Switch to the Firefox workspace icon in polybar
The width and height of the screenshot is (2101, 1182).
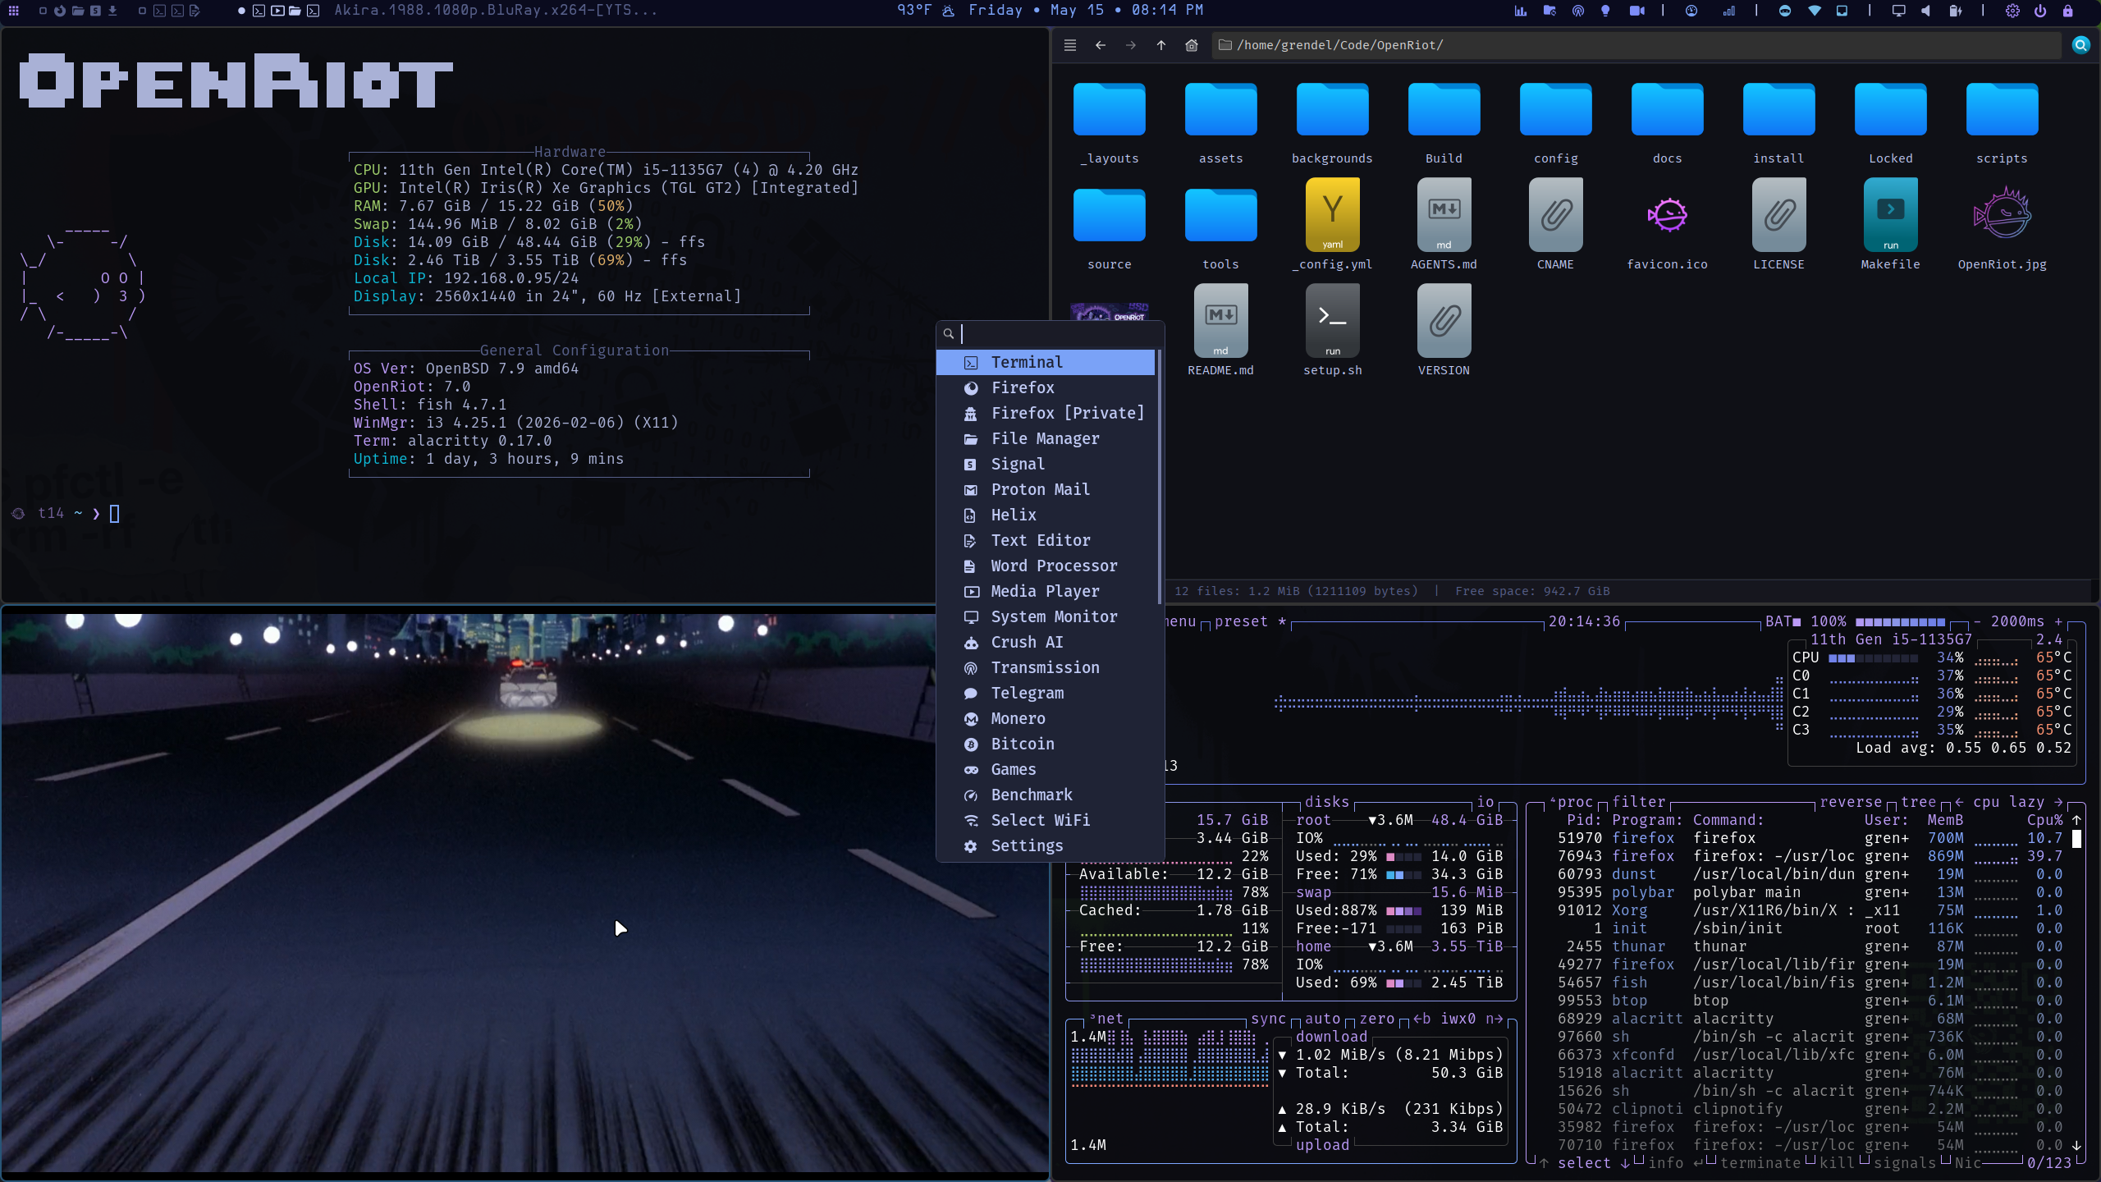point(60,11)
